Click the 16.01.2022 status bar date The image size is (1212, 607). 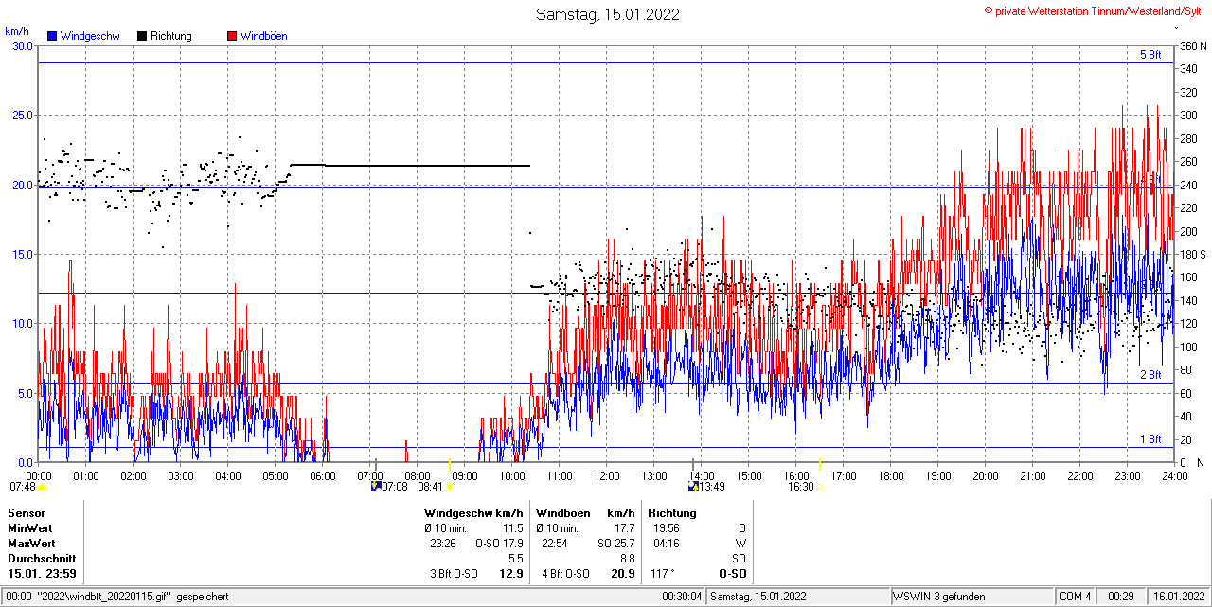[1178, 597]
